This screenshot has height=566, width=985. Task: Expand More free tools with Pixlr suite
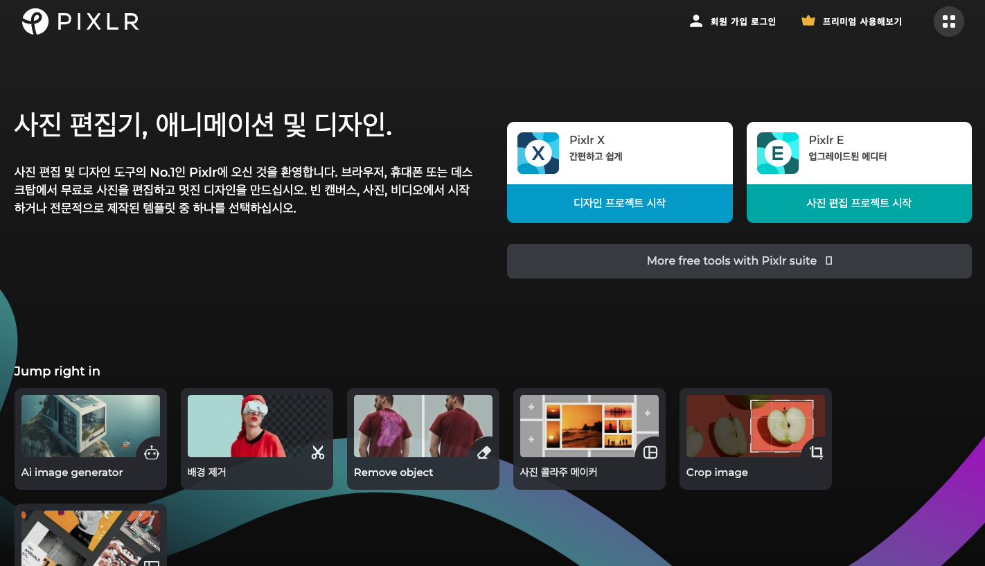click(739, 261)
